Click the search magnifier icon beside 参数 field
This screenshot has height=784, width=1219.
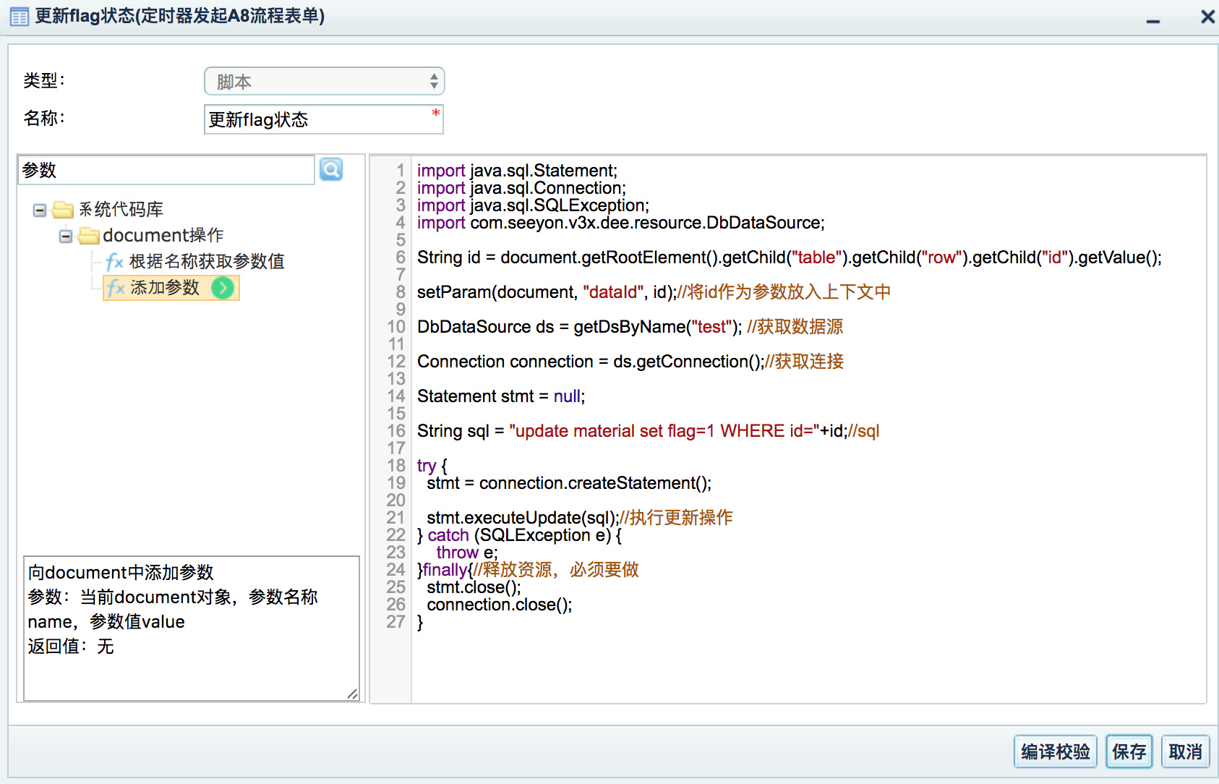coord(331,169)
